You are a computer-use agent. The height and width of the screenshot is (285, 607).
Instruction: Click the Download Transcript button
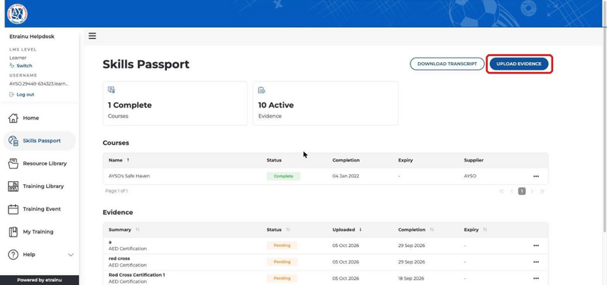pyautogui.click(x=447, y=64)
